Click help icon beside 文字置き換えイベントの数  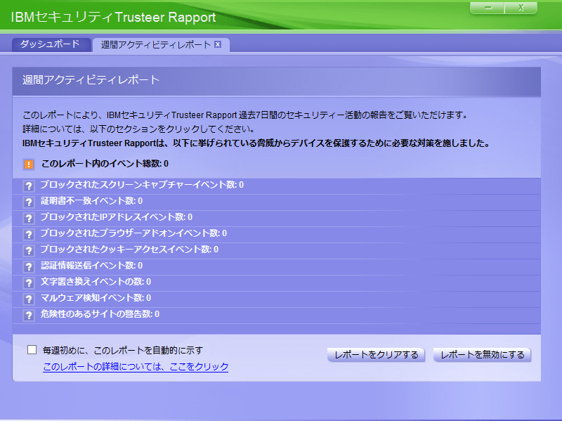(x=29, y=283)
